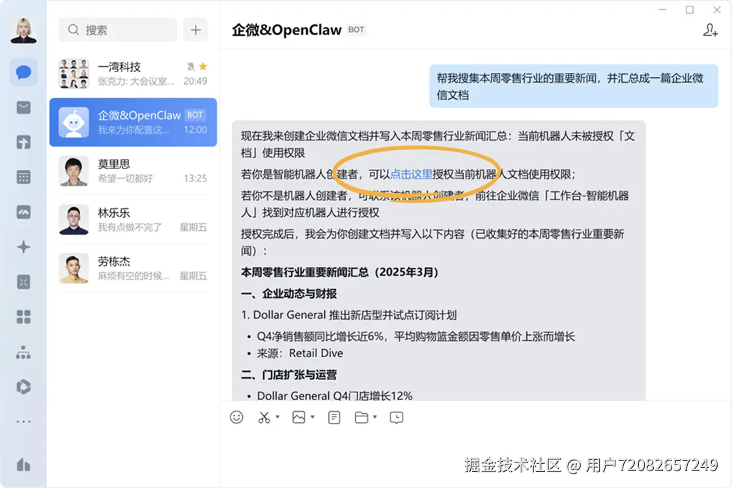This screenshot has height=488, width=732.
Task: Open the 一湾科技 group chat
Action: pyautogui.click(x=133, y=74)
